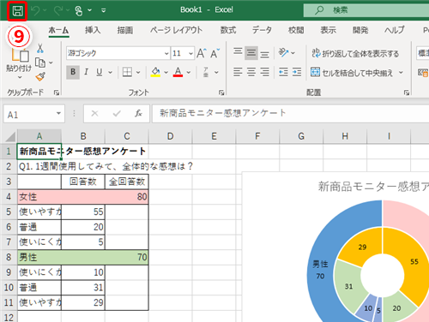Open the 開発 tab
The height and width of the screenshot is (322, 429).
[x=360, y=30]
